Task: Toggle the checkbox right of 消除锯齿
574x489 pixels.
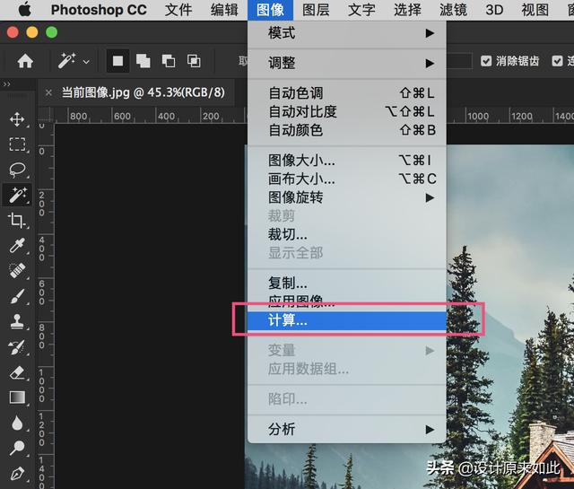Action: [x=557, y=61]
